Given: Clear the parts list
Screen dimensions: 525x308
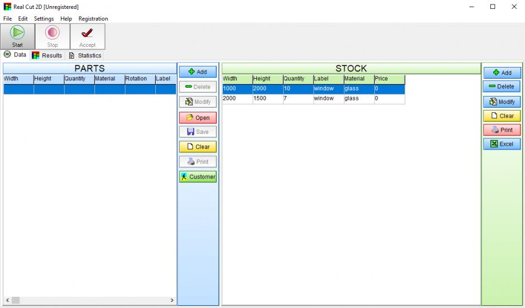Looking at the screenshot, I should [x=198, y=147].
